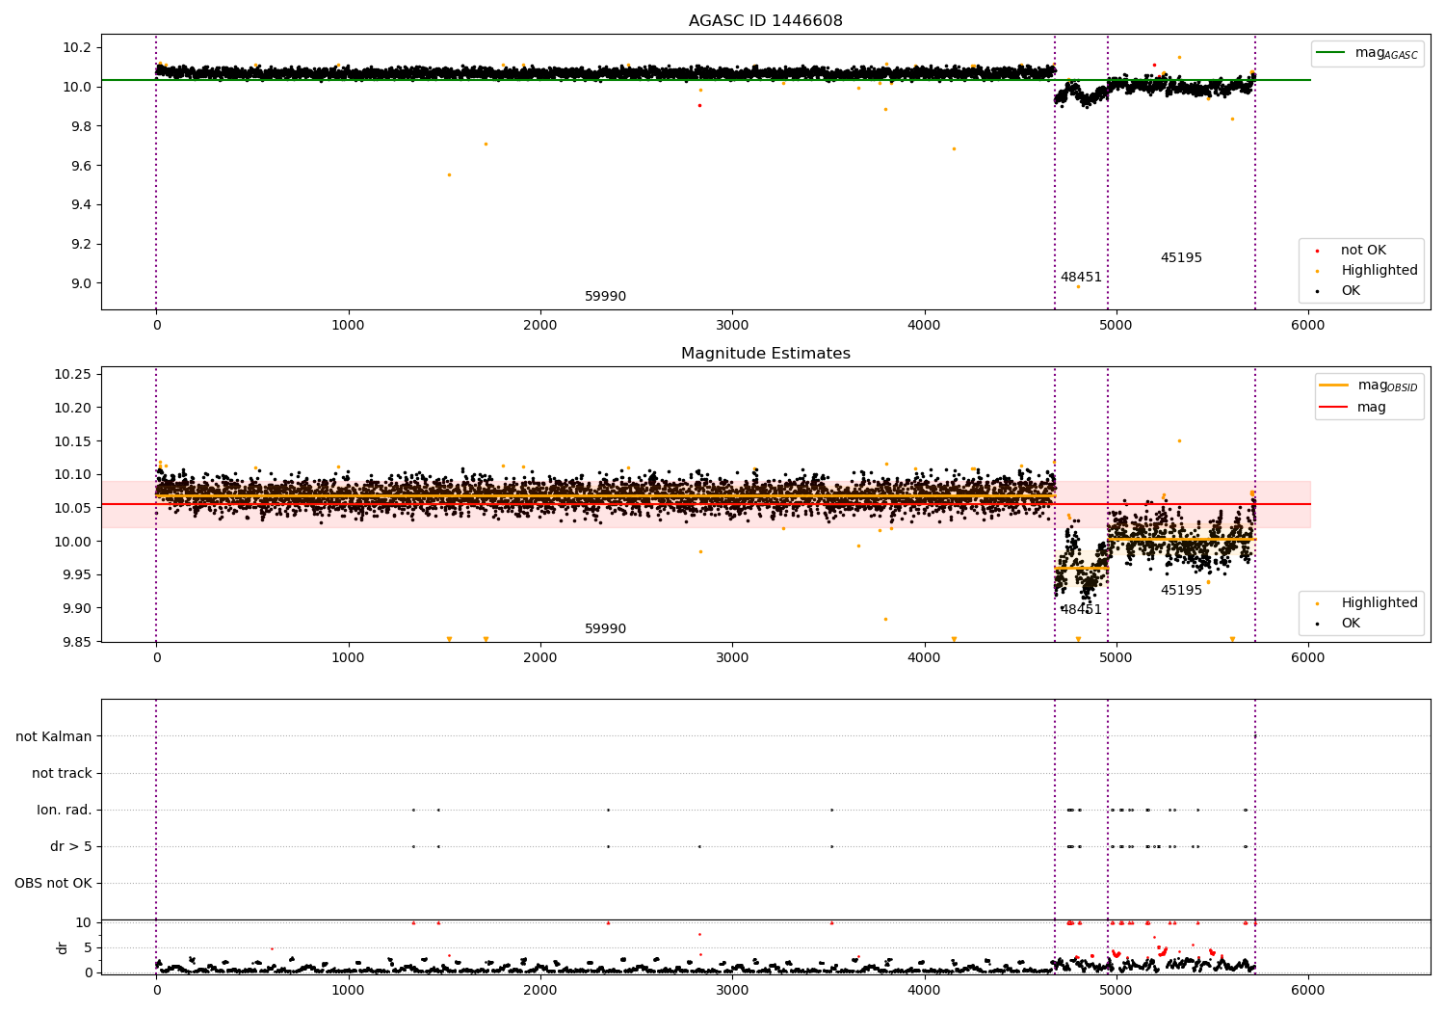Click the red line sample beside "mag" legend entry
The height and width of the screenshot is (1012, 1445).
(x=1333, y=408)
